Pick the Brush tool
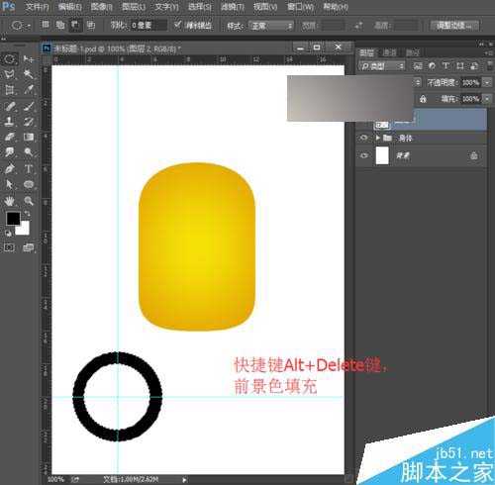The height and width of the screenshot is (485, 495). 29,106
